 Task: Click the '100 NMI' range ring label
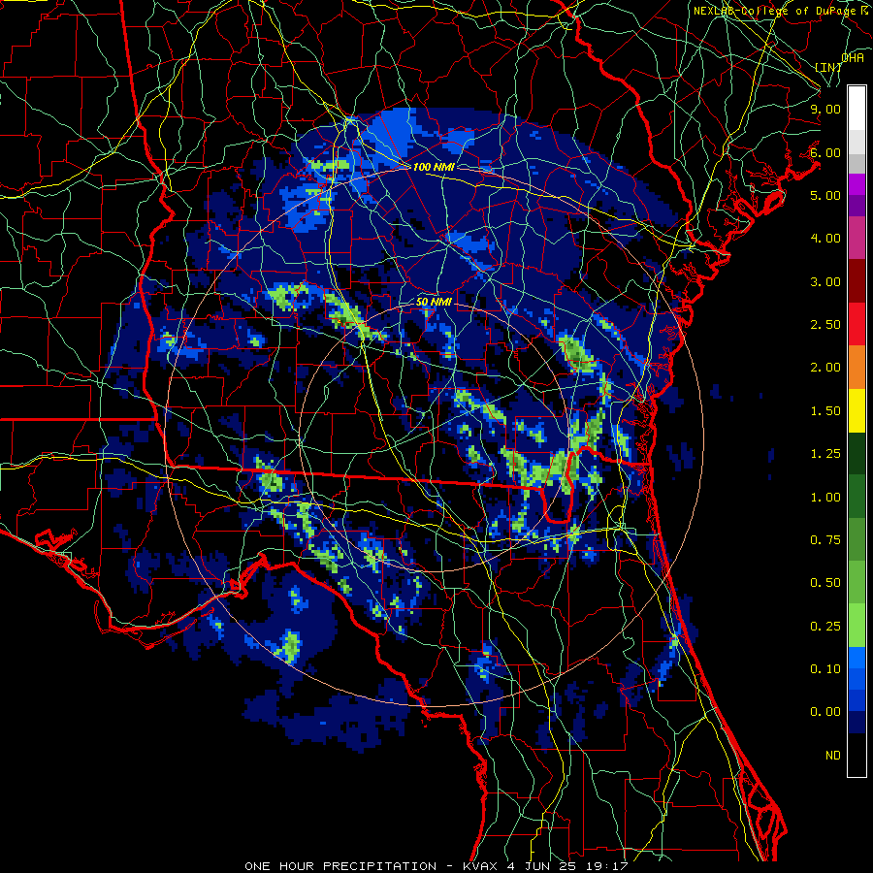434,167
